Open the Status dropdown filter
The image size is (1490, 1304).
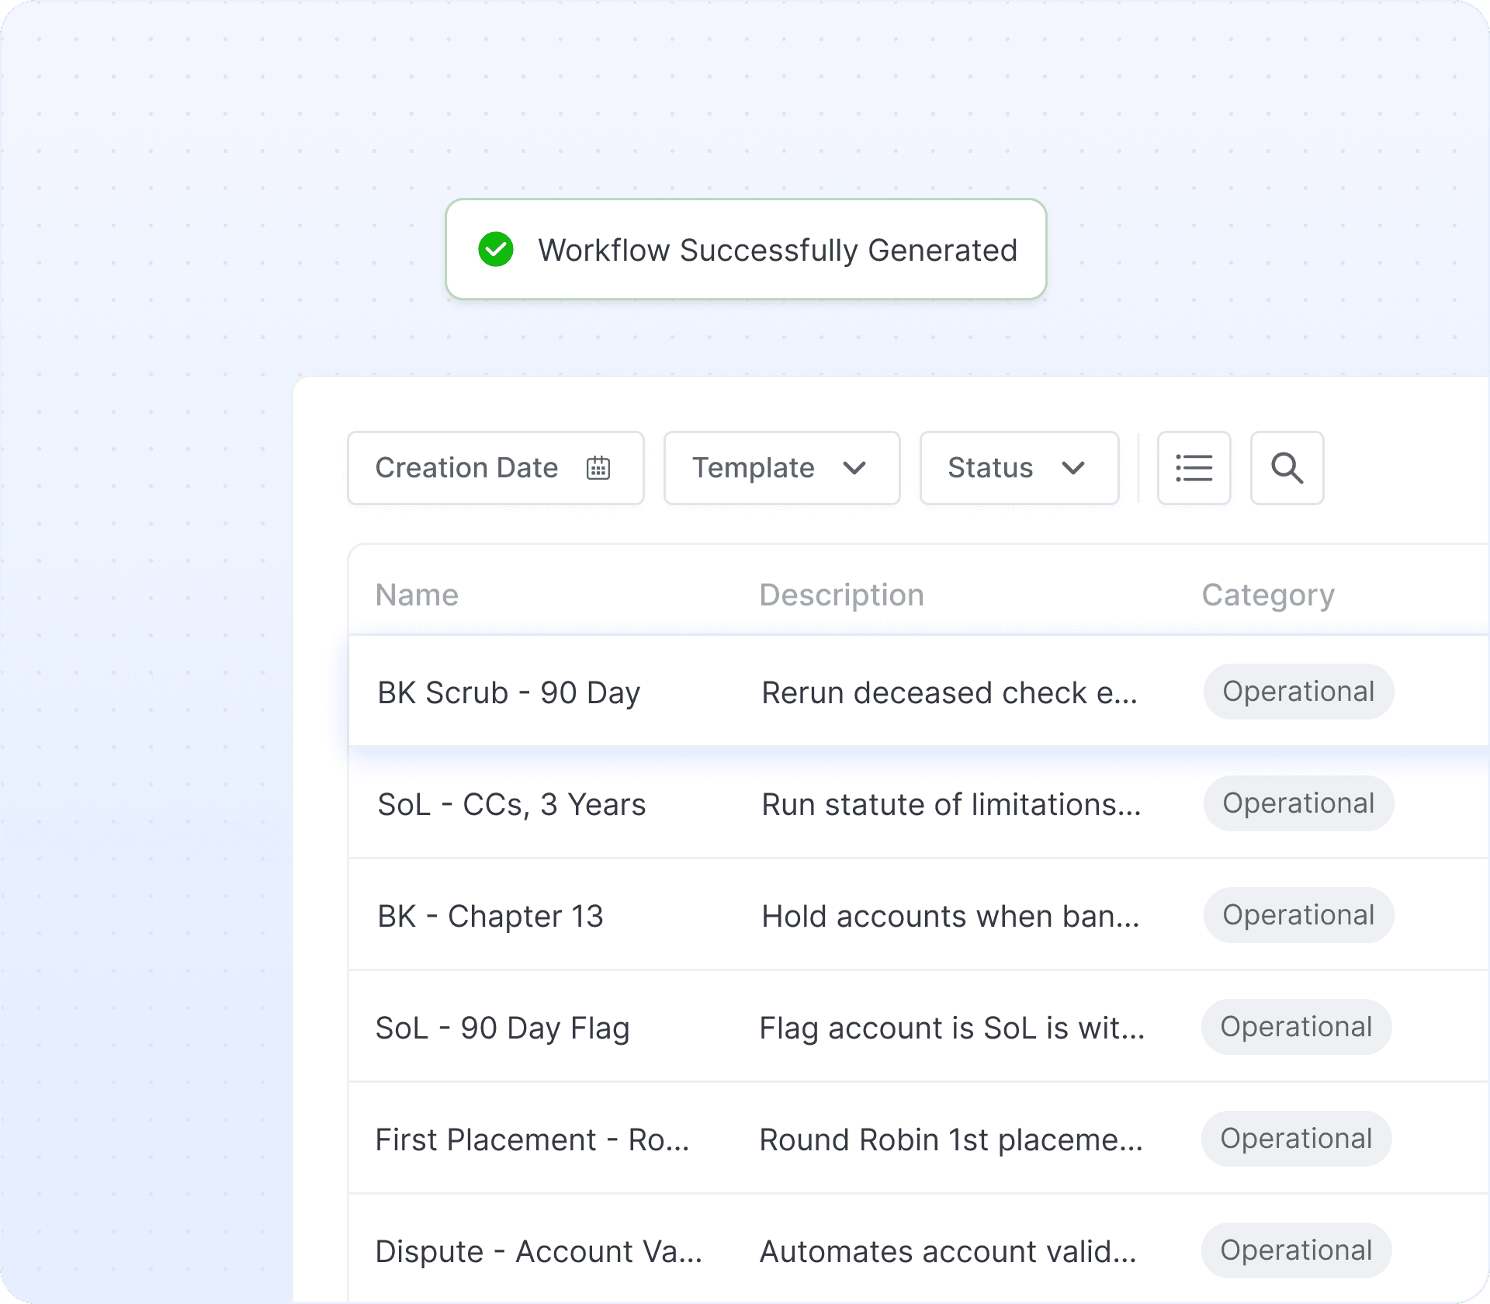coord(1018,468)
